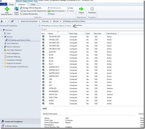This screenshot has height=129, width=145.
Task: Click the Selected Object contextual tab
Action: (x=22, y=1)
